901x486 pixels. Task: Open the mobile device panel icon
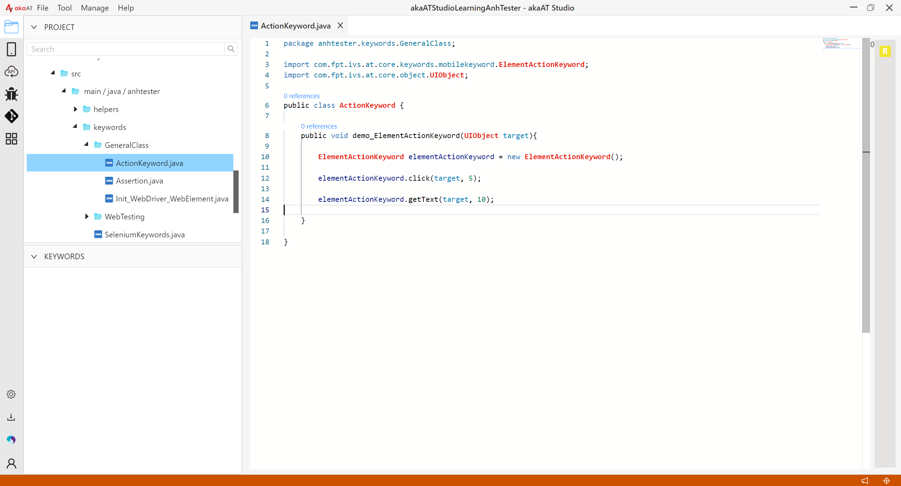coord(11,49)
